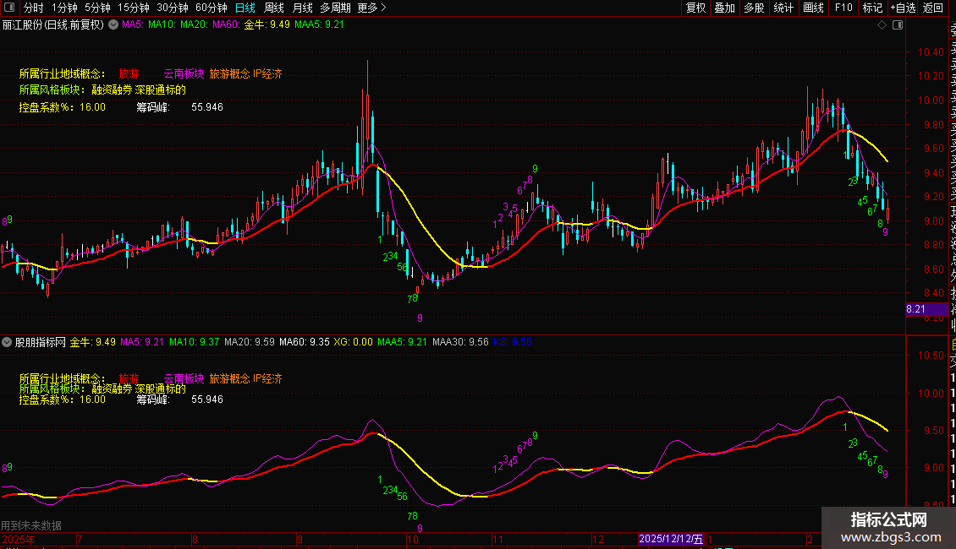Click the diamond icon above the chart

pyautogui.click(x=882, y=24)
